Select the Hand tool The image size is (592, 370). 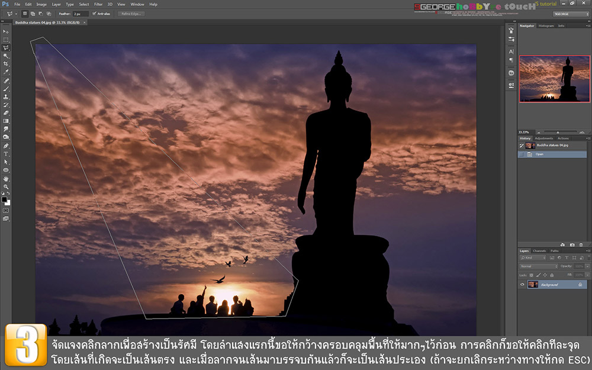click(x=6, y=179)
